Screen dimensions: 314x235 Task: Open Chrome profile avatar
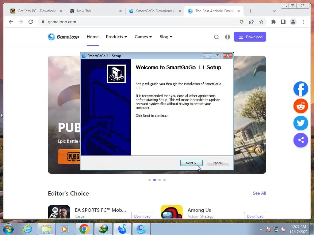pyautogui.click(x=293, y=22)
